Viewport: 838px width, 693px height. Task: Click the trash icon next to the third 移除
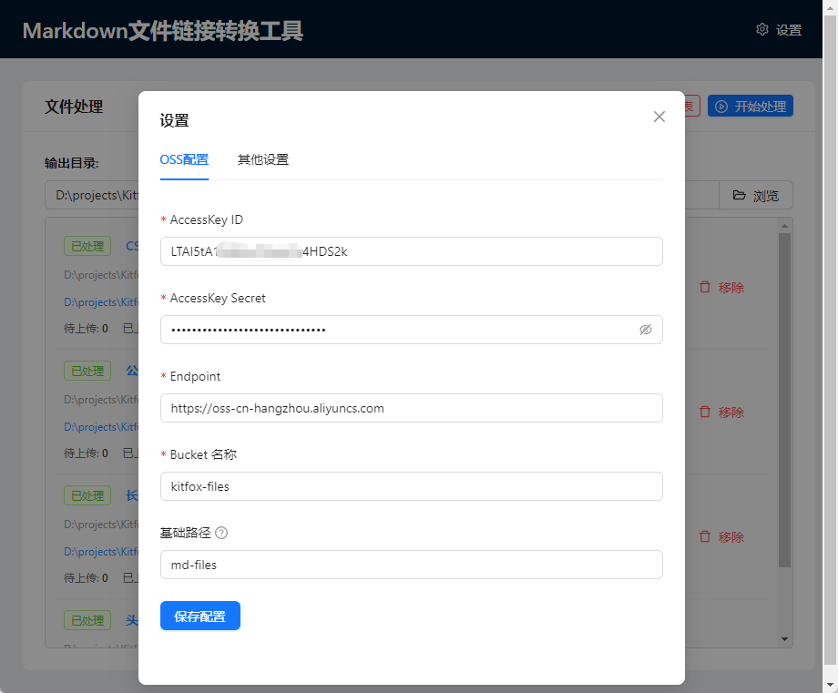tap(706, 536)
